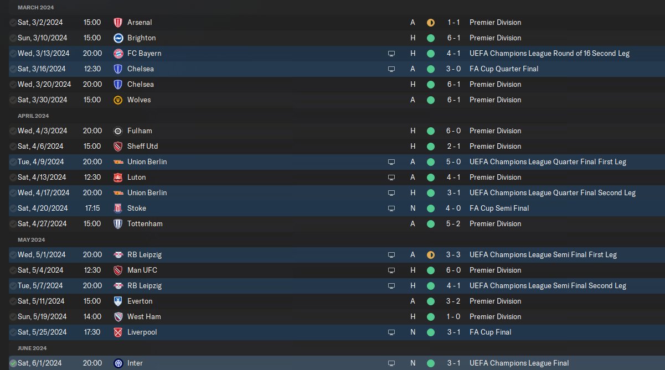This screenshot has height=370, width=665.
Task: Toggle check mark beside 3/2/2024 Arsenal fixture
Action: point(13,23)
